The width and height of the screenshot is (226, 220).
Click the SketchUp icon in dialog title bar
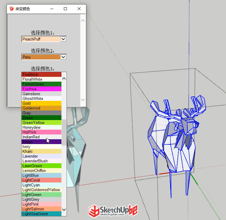(x=12, y=9)
